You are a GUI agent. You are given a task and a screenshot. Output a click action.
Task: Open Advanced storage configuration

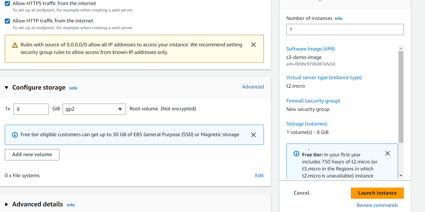click(x=253, y=87)
